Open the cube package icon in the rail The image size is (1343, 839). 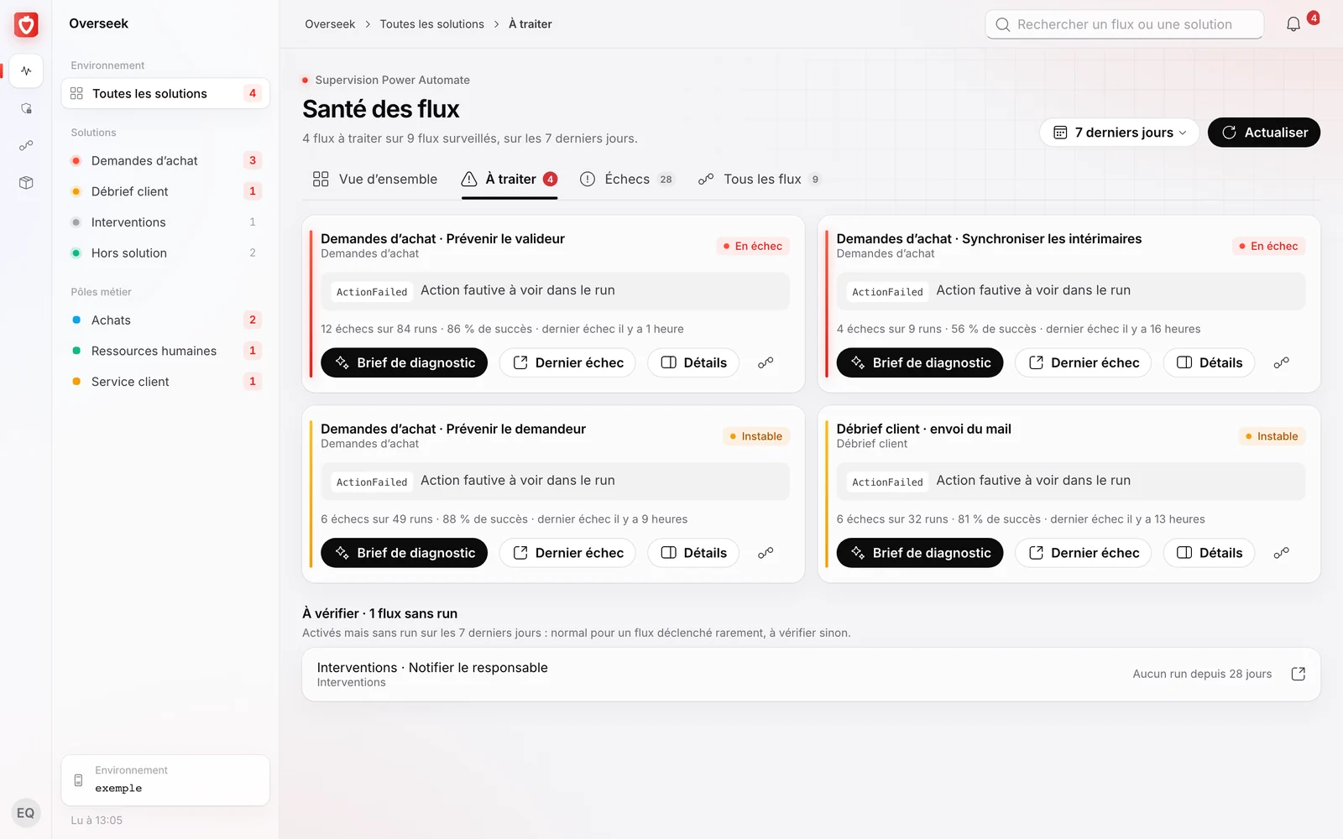click(26, 182)
